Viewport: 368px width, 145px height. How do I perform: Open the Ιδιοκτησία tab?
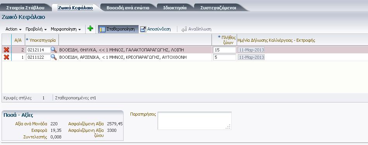coord(175,8)
